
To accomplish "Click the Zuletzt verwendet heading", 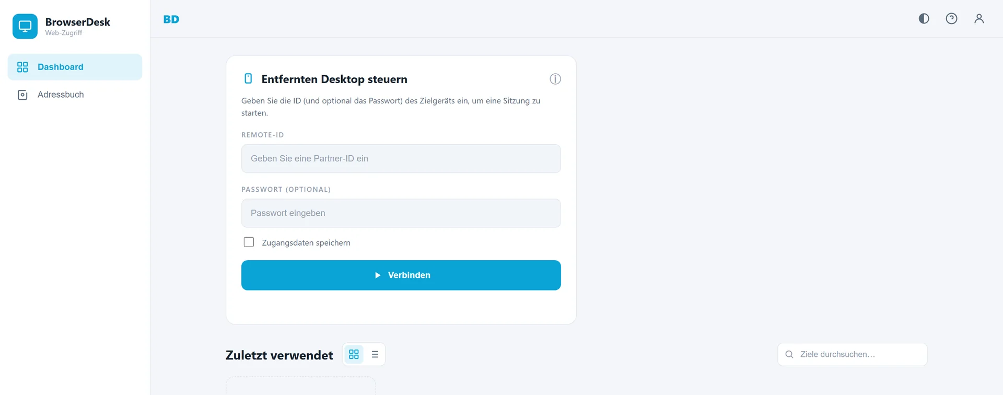I will tap(279, 355).
